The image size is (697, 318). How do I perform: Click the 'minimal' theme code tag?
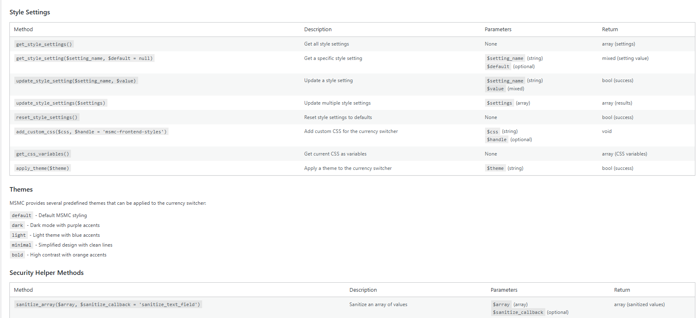tap(21, 245)
